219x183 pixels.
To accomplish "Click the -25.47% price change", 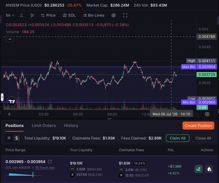I will pyautogui.click(x=74, y=5).
